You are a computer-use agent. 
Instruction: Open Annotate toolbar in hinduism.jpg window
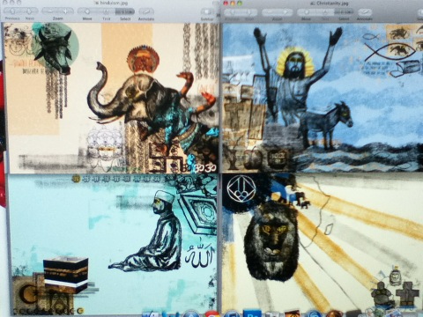tap(146, 12)
